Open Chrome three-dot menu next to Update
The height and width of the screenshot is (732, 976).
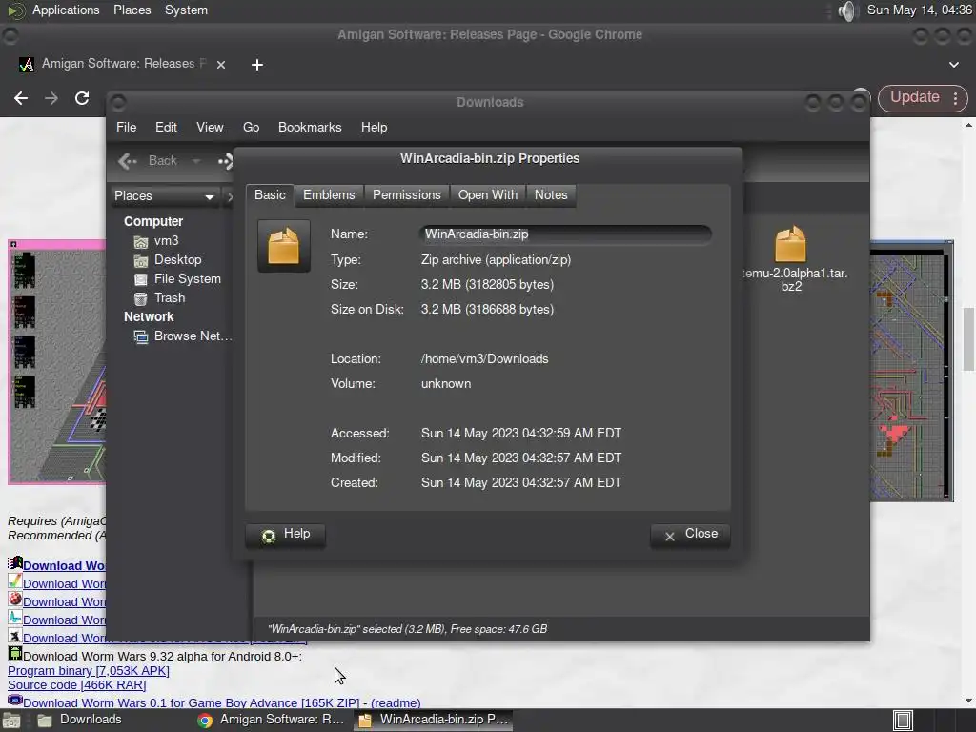[x=955, y=98]
